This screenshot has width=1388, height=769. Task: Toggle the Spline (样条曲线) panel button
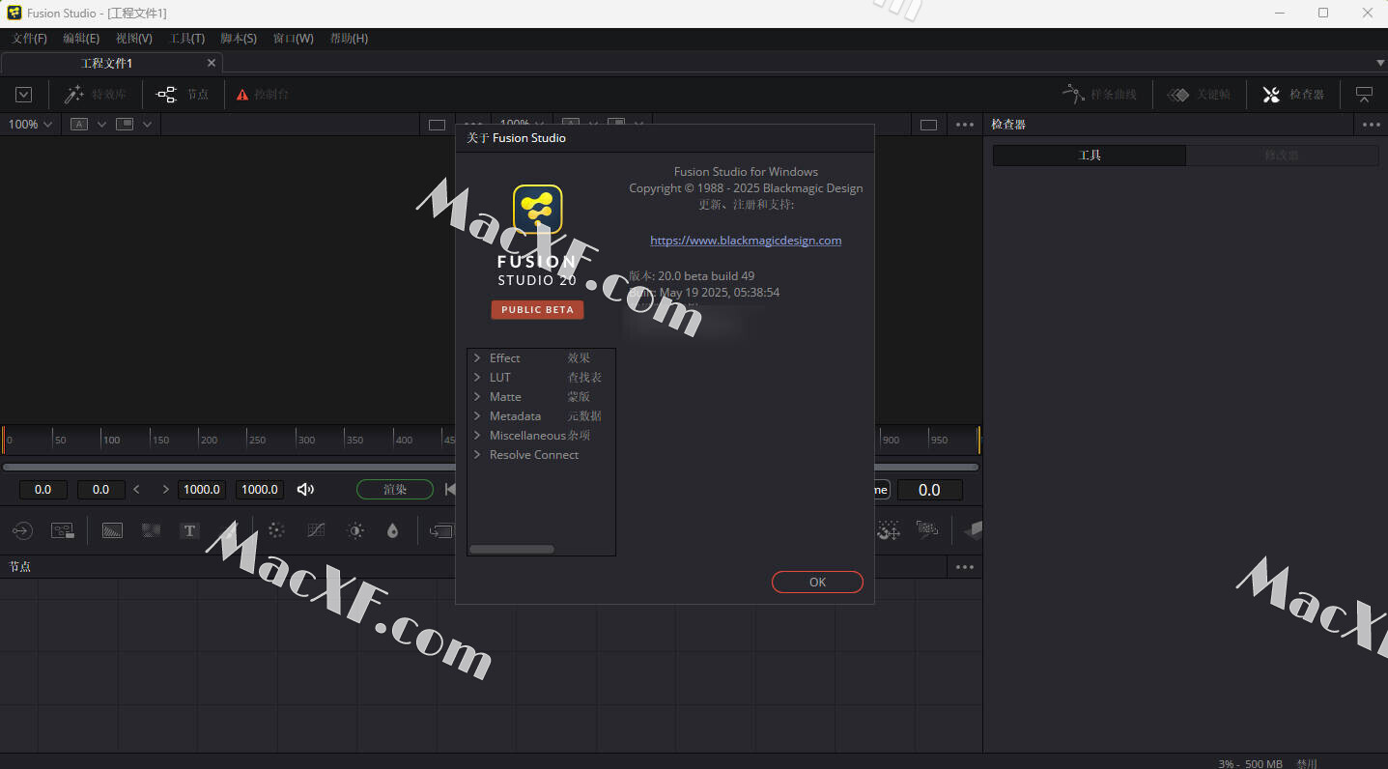[1099, 94]
